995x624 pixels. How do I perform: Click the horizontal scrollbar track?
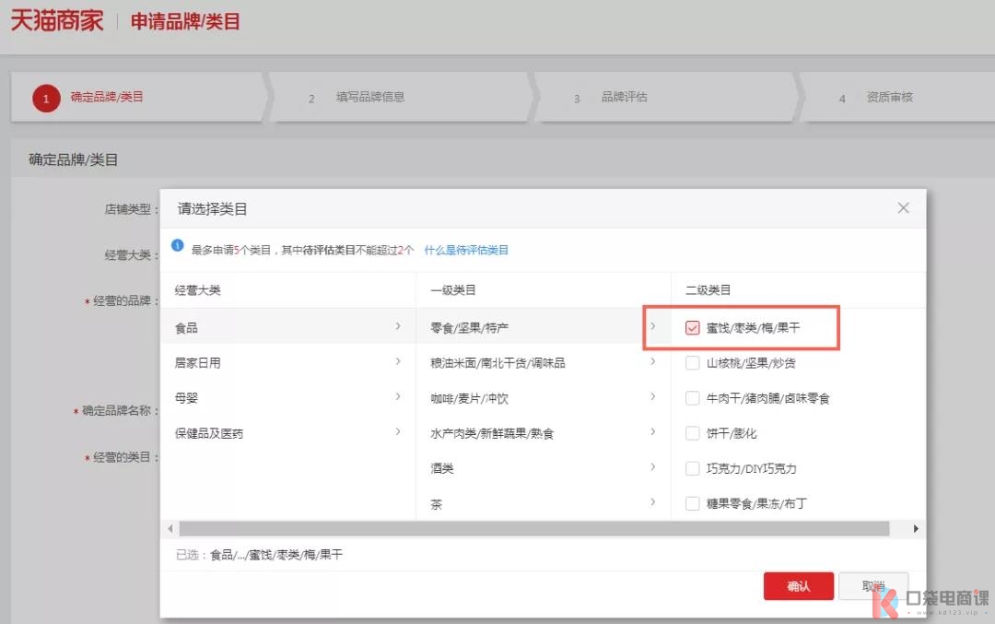(534, 529)
